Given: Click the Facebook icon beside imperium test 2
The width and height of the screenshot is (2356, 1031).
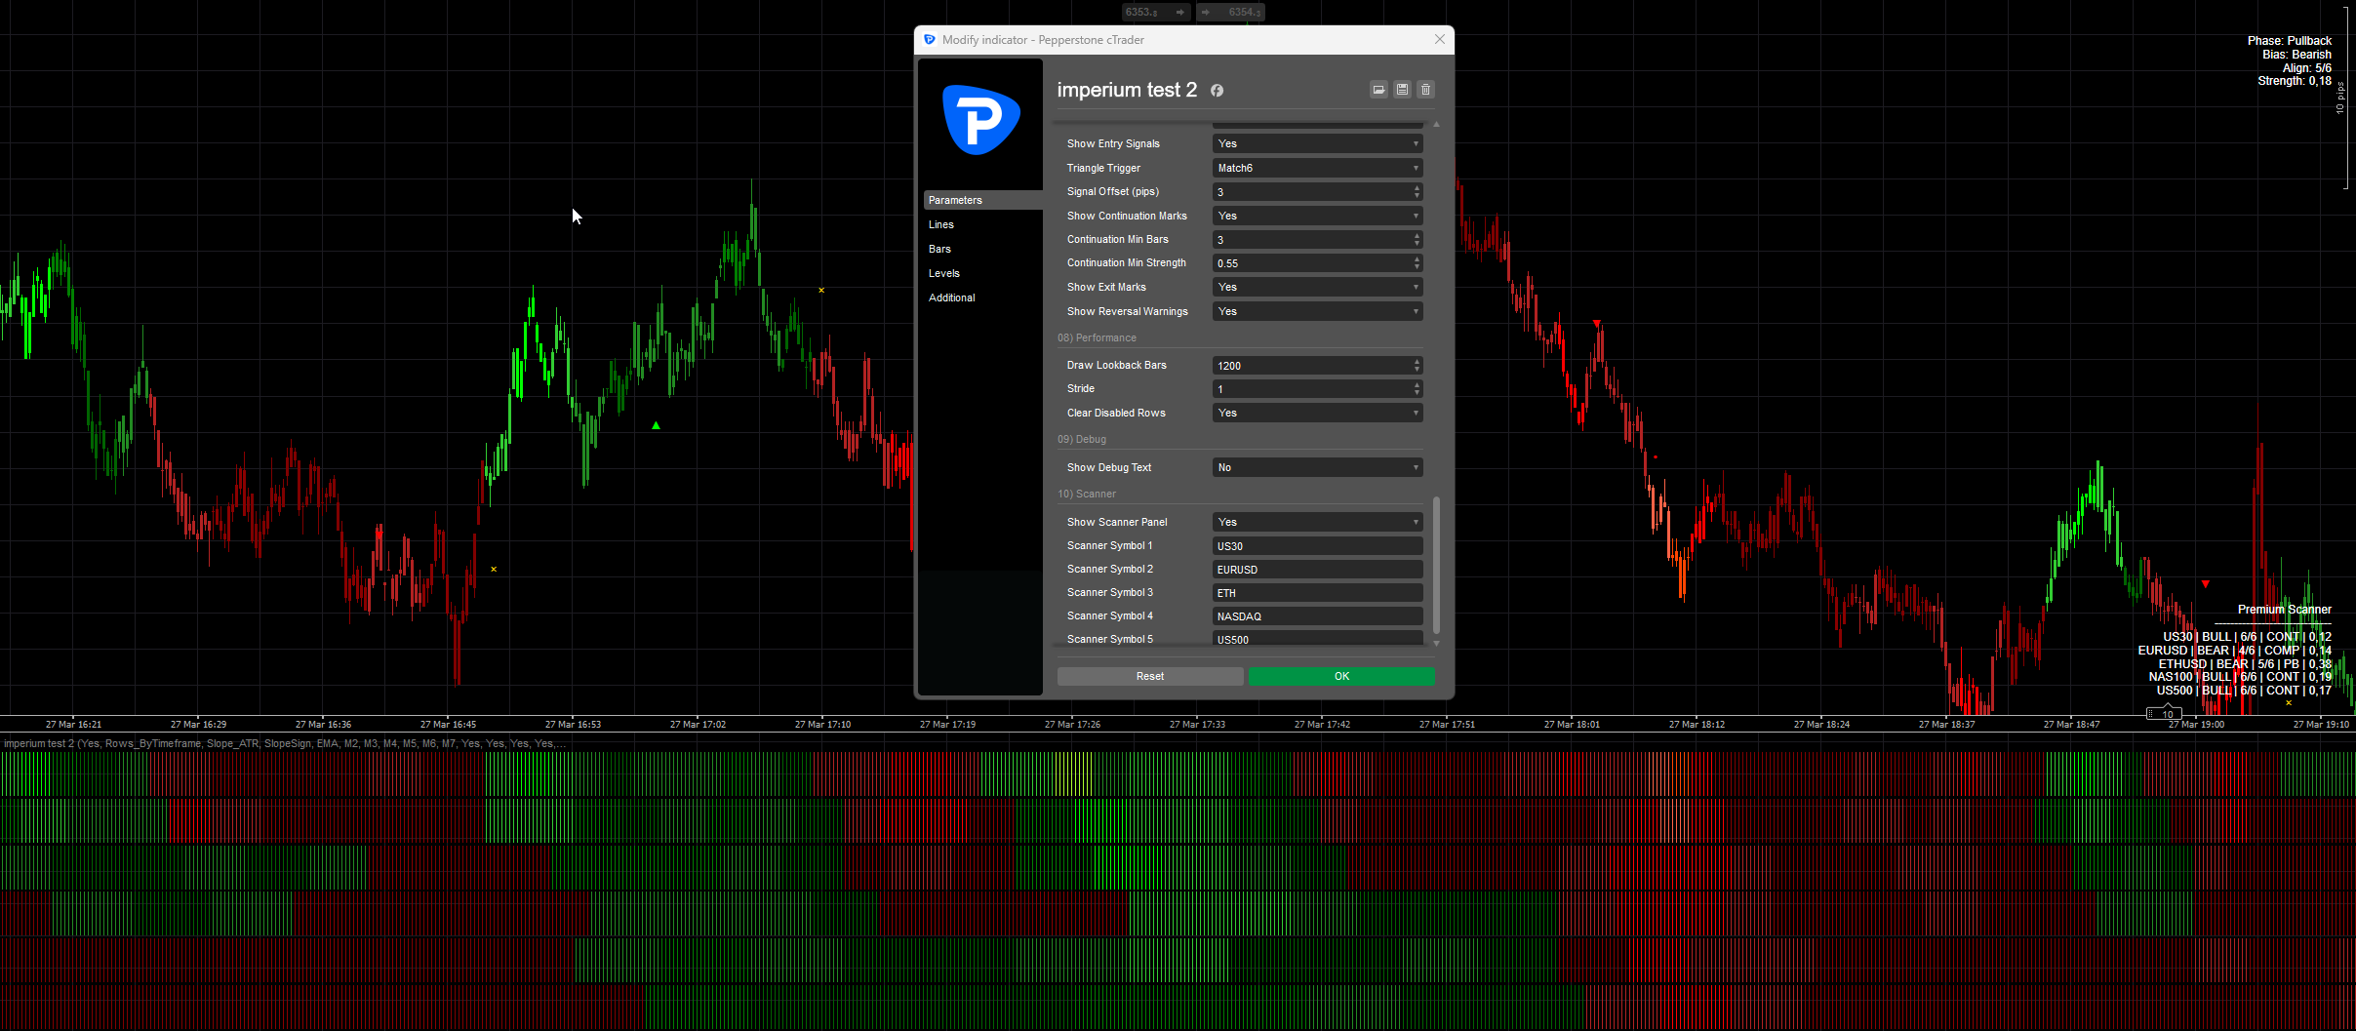Looking at the screenshot, I should point(1218,91).
